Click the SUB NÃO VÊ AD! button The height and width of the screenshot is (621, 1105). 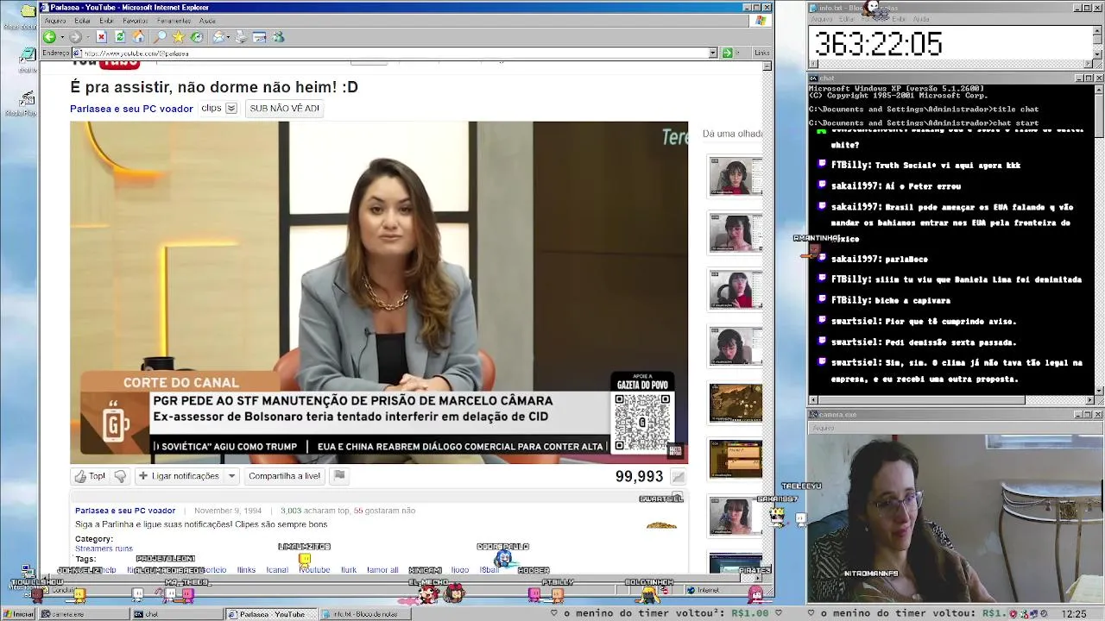click(284, 109)
